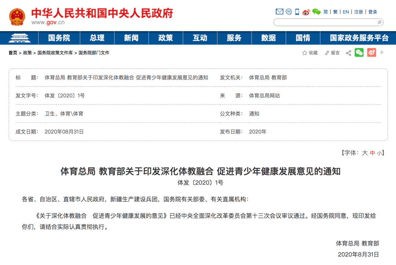Switch to traditional Chinese 繁
The image size is (396, 265).
[x=335, y=12]
